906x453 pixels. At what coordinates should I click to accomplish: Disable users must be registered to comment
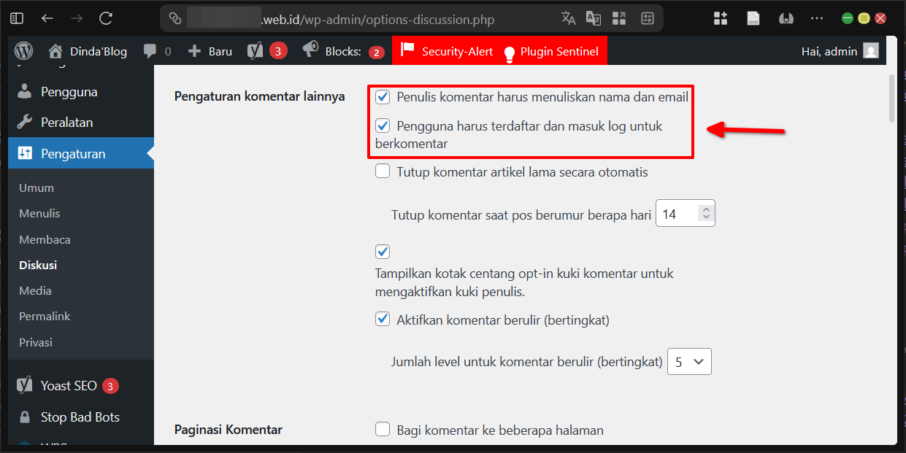pyautogui.click(x=383, y=125)
